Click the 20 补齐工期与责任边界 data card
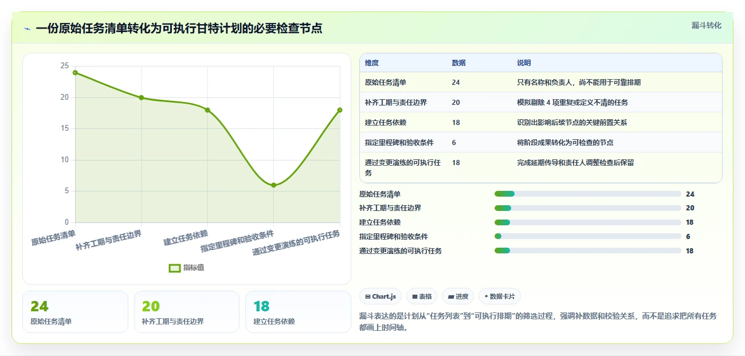This screenshot has width=745, height=356. (187, 312)
